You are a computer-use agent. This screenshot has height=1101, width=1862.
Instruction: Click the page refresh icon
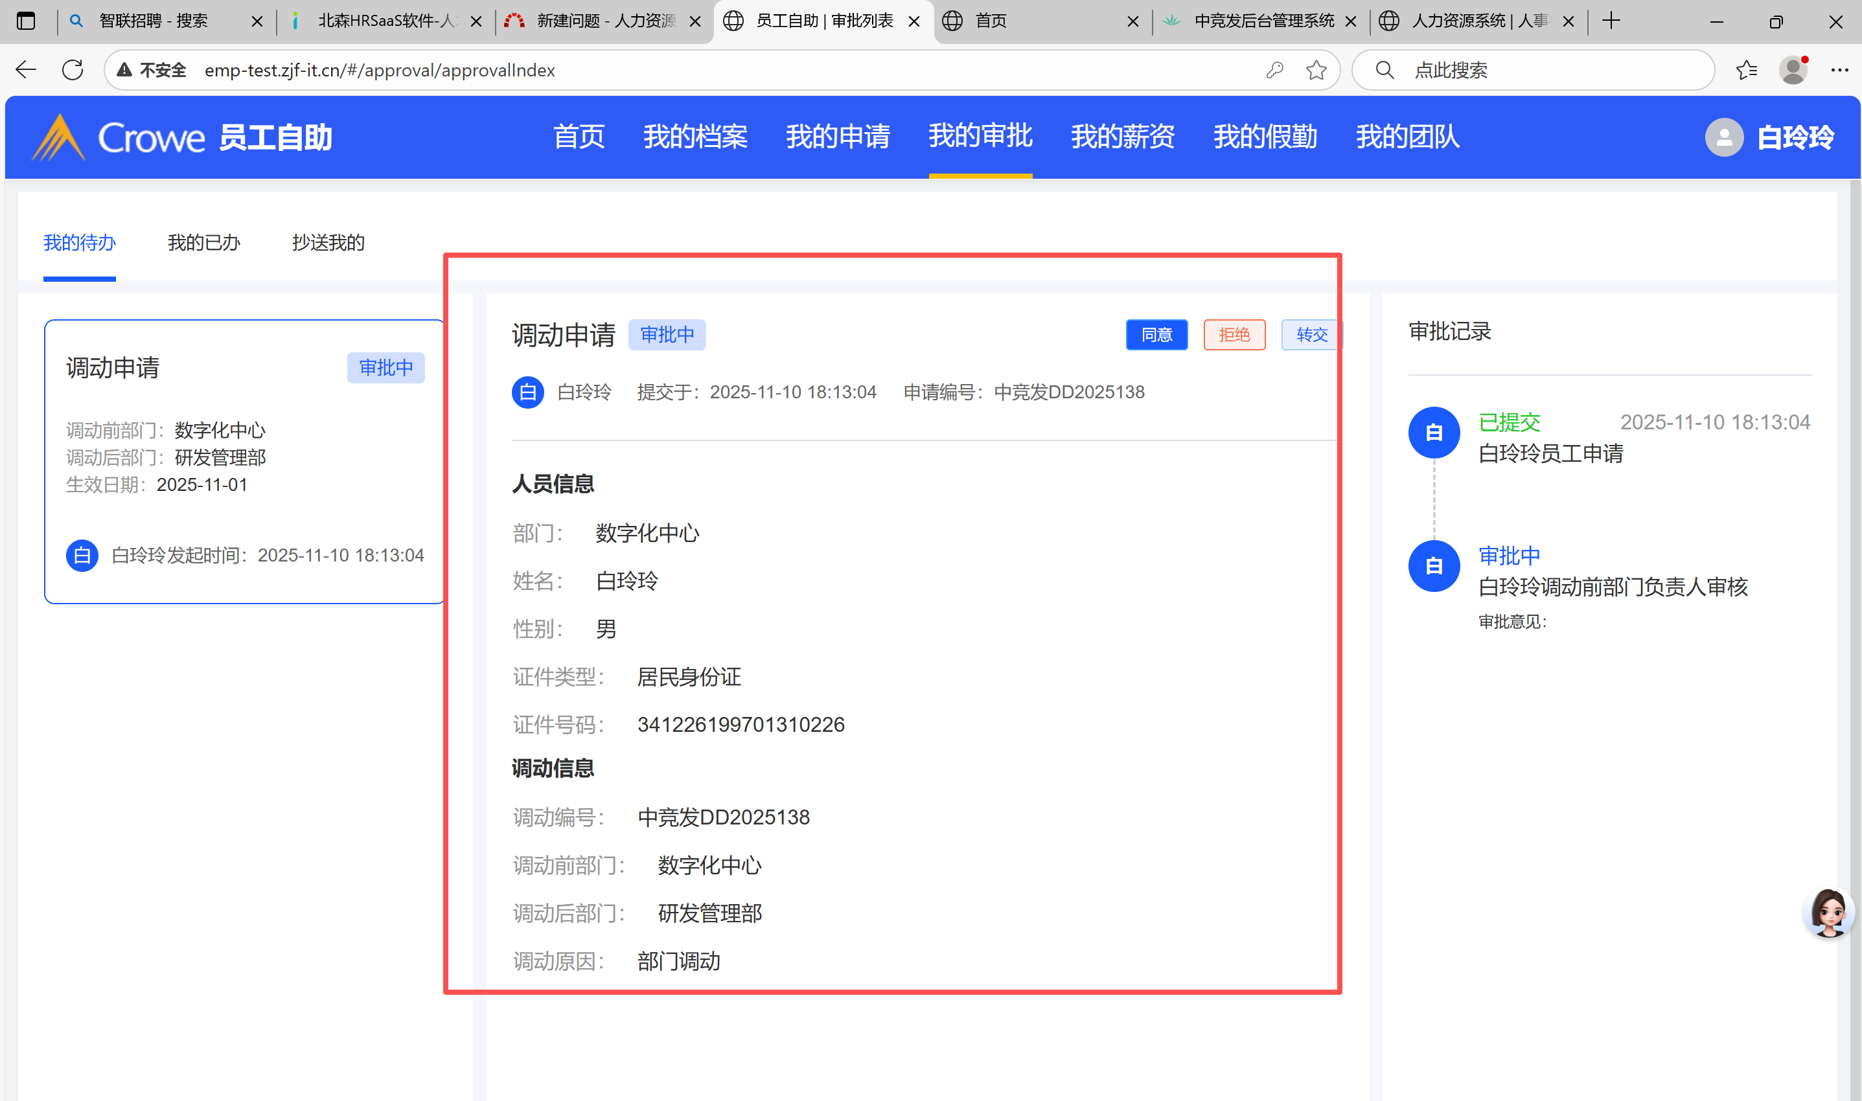pyautogui.click(x=73, y=70)
